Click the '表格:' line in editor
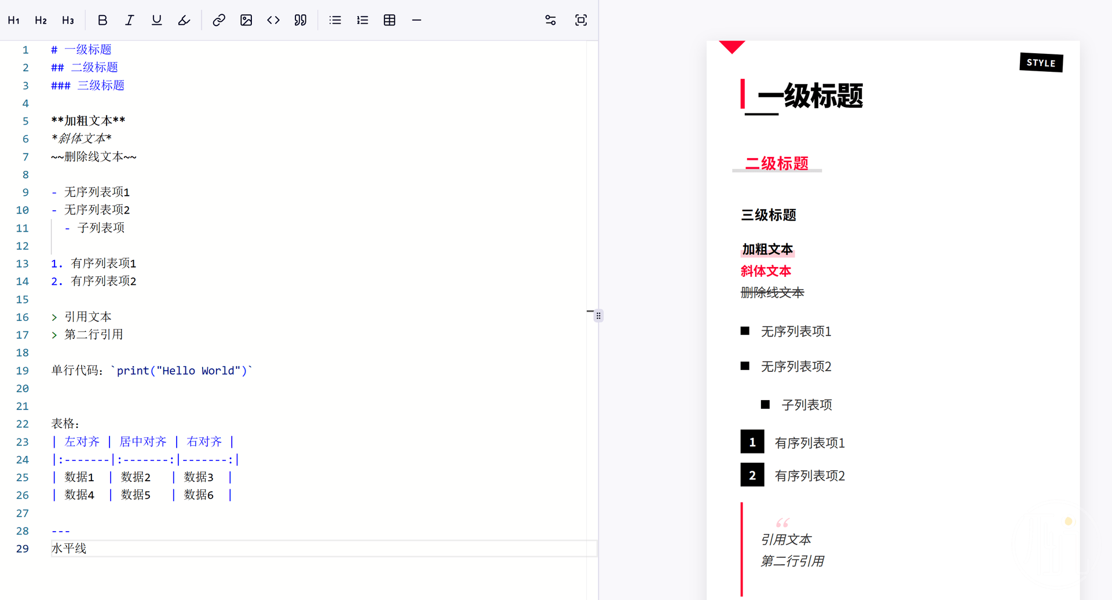 65,424
